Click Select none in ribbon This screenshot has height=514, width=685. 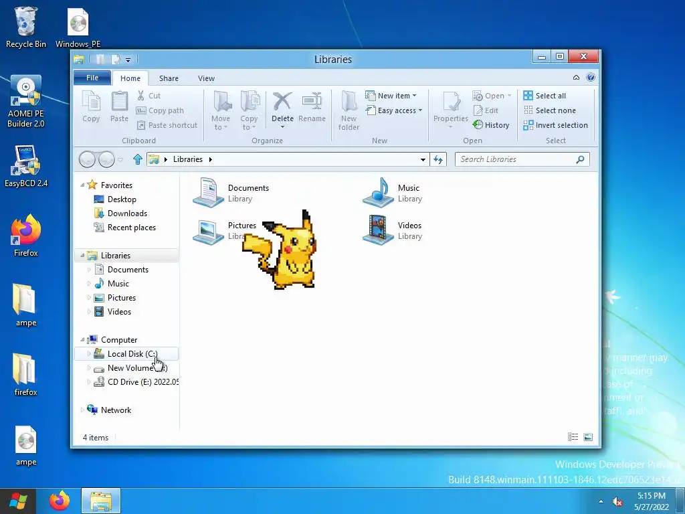tap(550, 110)
